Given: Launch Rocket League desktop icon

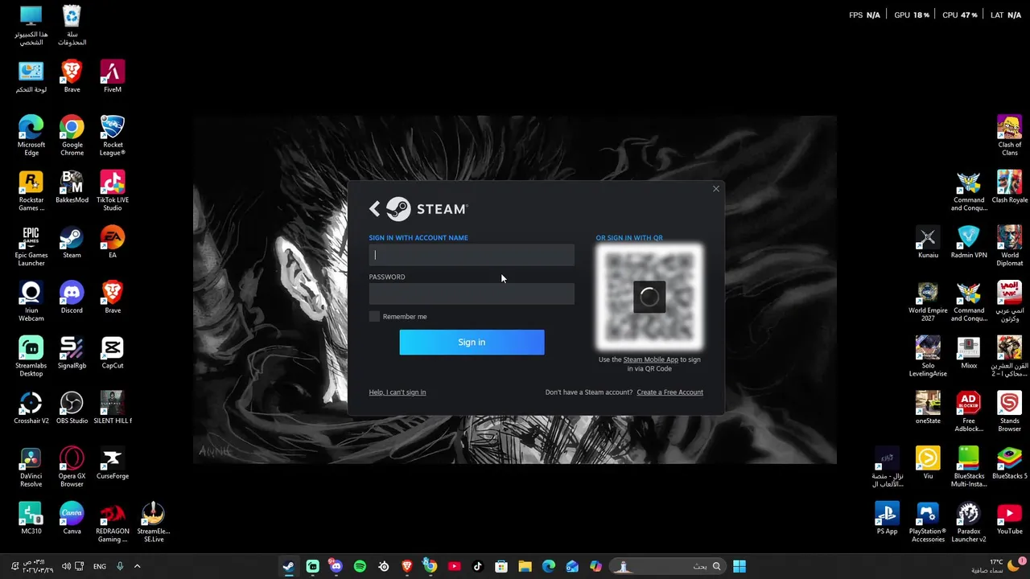Looking at the screenshot, I should [113, 135].
